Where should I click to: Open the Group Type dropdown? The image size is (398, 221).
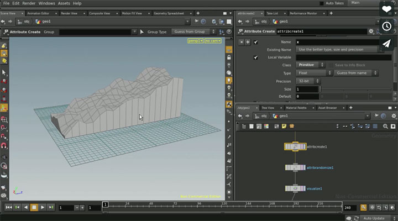point(193,31)
